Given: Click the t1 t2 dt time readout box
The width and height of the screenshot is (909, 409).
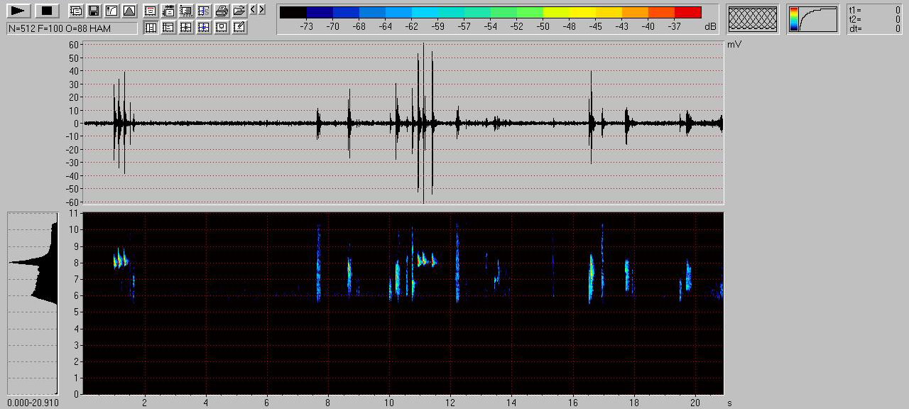Looking at the screenshot, I should [874, 19].
